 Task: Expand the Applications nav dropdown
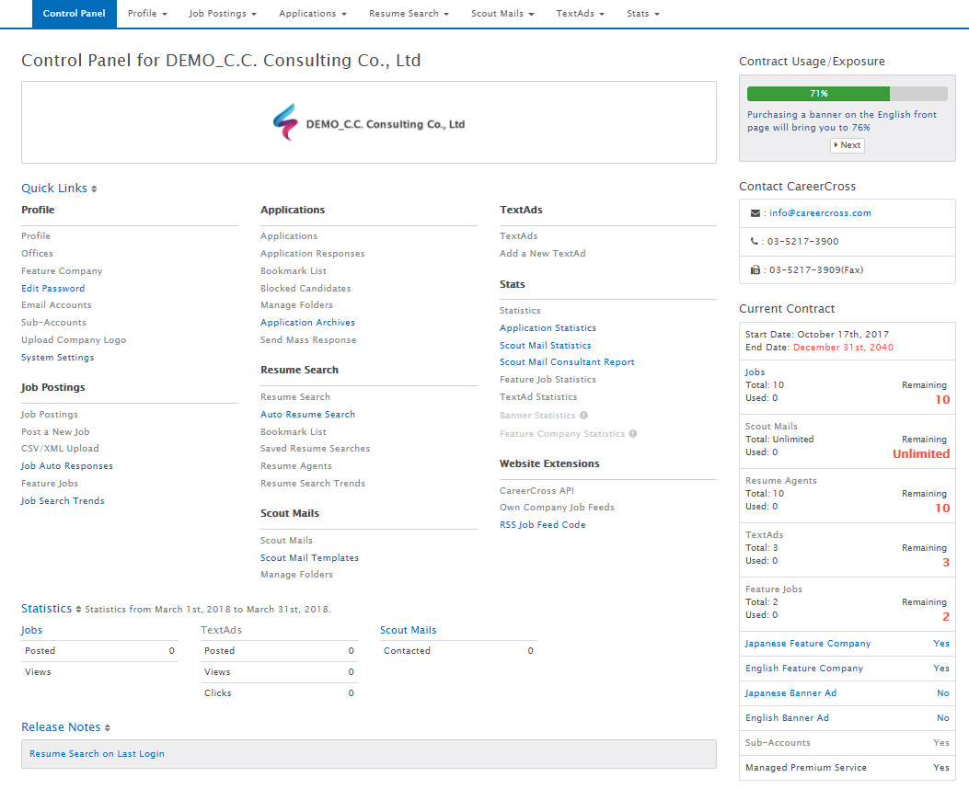point(313,14)
